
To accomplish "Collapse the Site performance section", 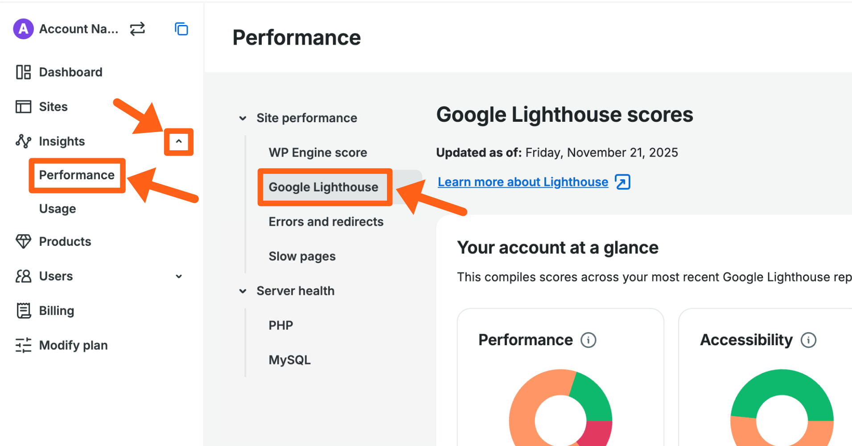I will [x=243, y=118].
